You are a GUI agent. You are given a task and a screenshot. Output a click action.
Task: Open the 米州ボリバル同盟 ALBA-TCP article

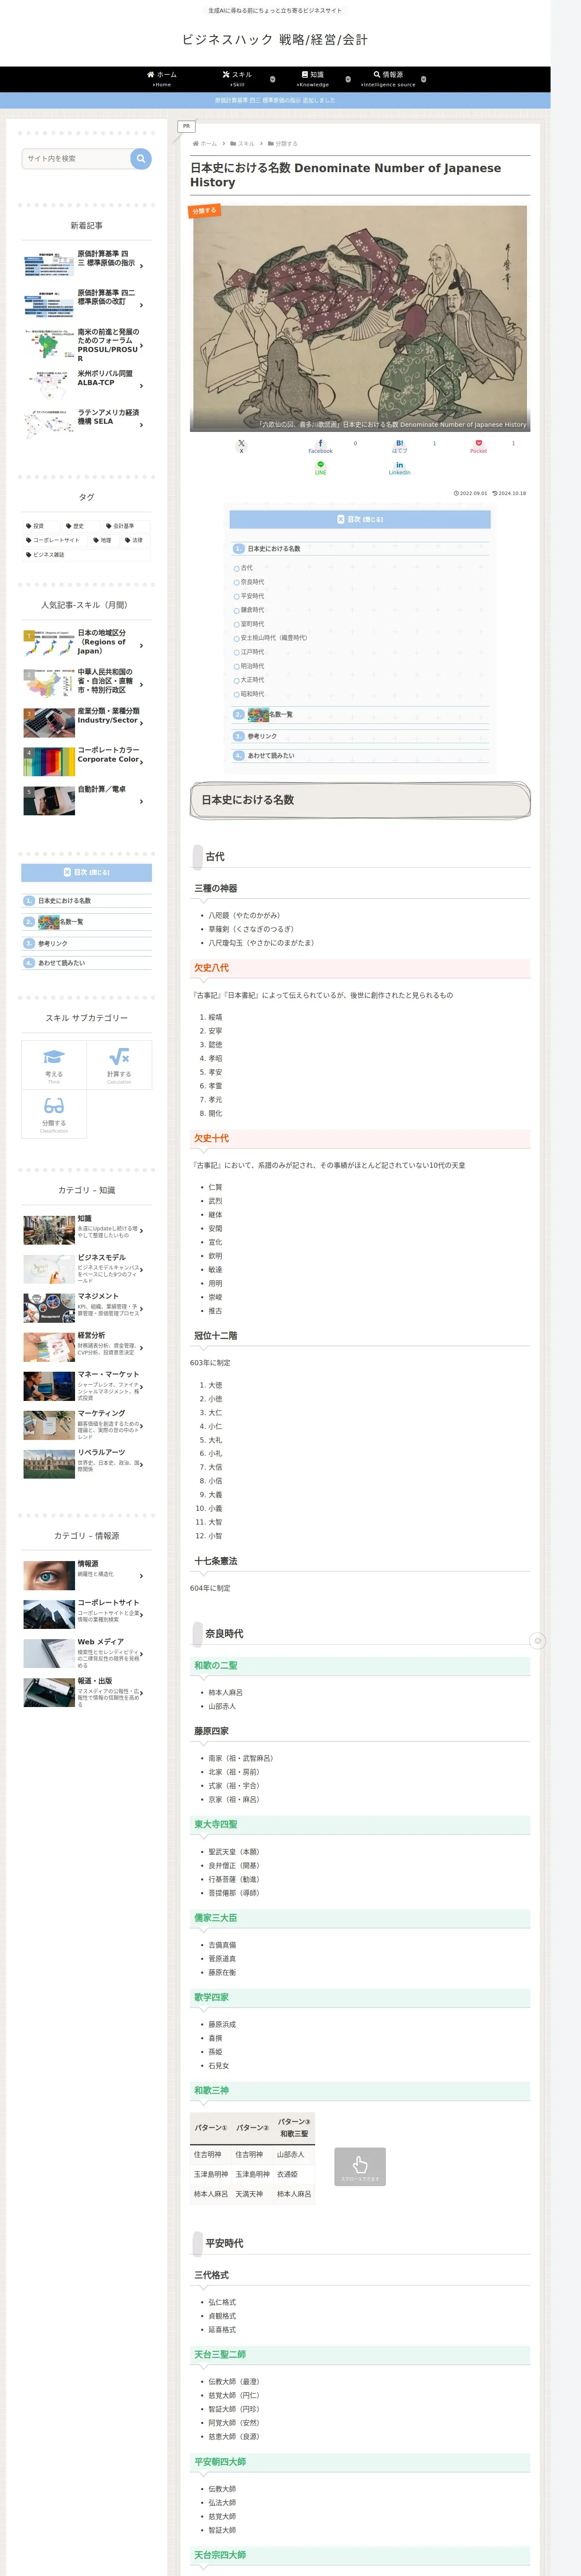pyautogui.click(x=87, y=385)
